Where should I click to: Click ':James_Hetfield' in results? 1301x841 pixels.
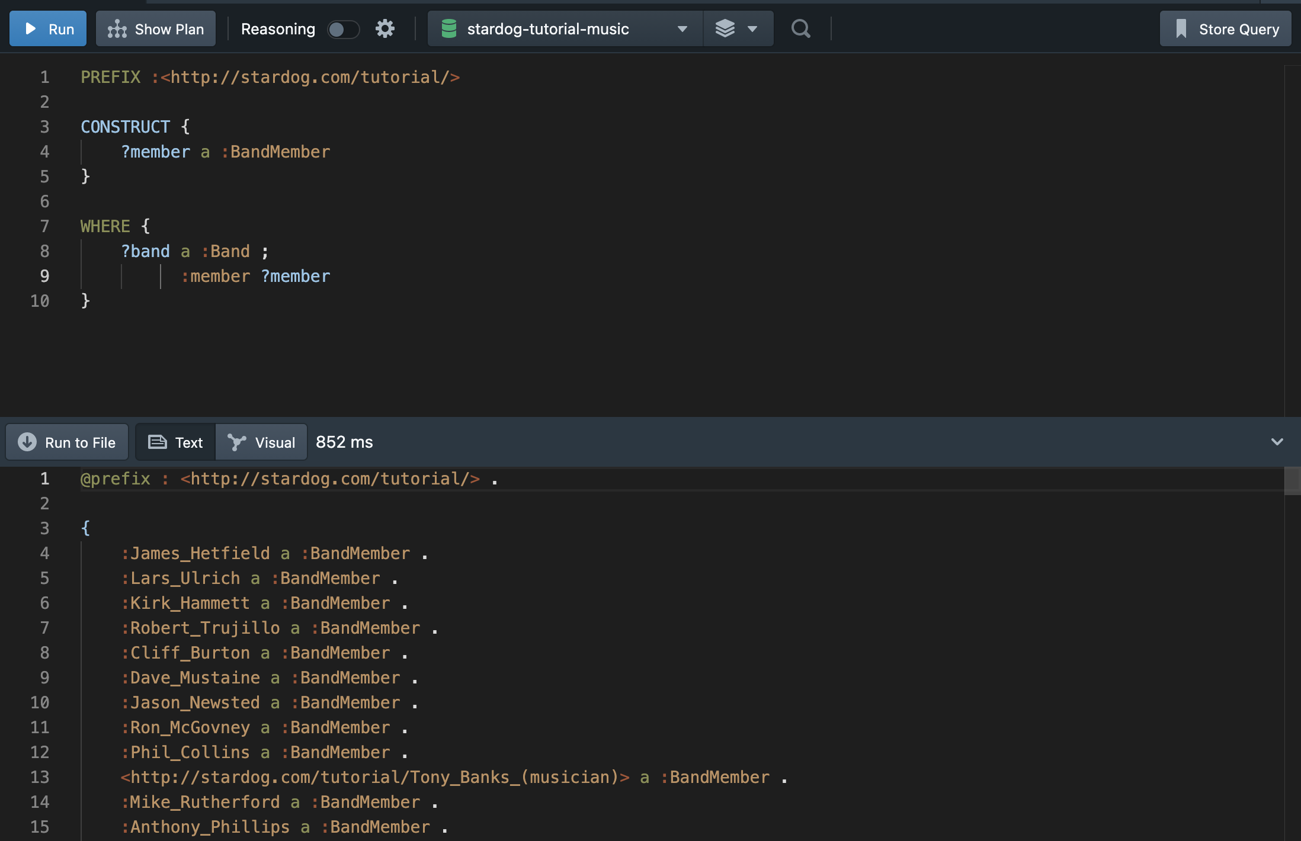click(196, 553)
